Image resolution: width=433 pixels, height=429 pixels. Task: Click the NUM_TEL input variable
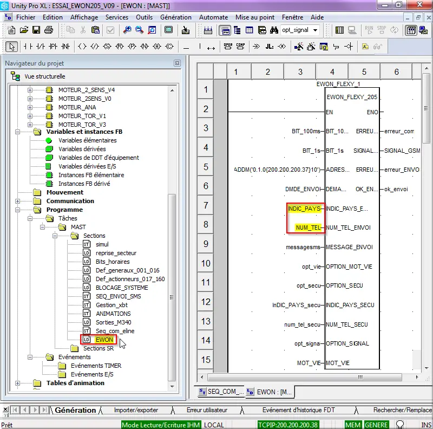[308, 227]
